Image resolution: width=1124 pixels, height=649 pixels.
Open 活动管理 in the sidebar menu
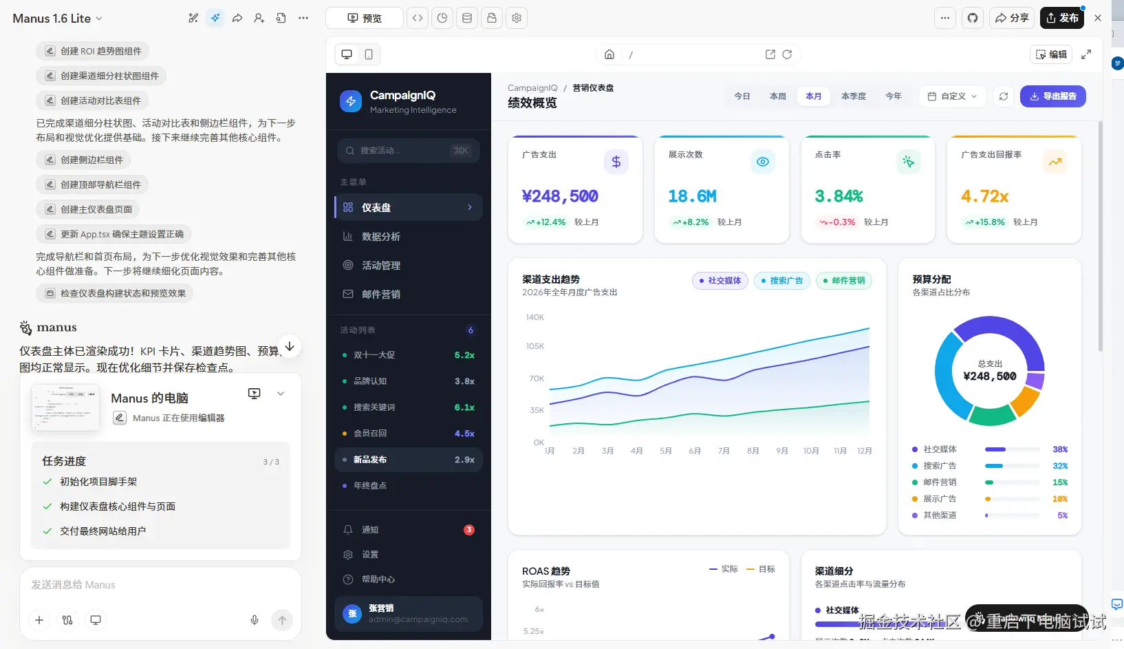409,265
